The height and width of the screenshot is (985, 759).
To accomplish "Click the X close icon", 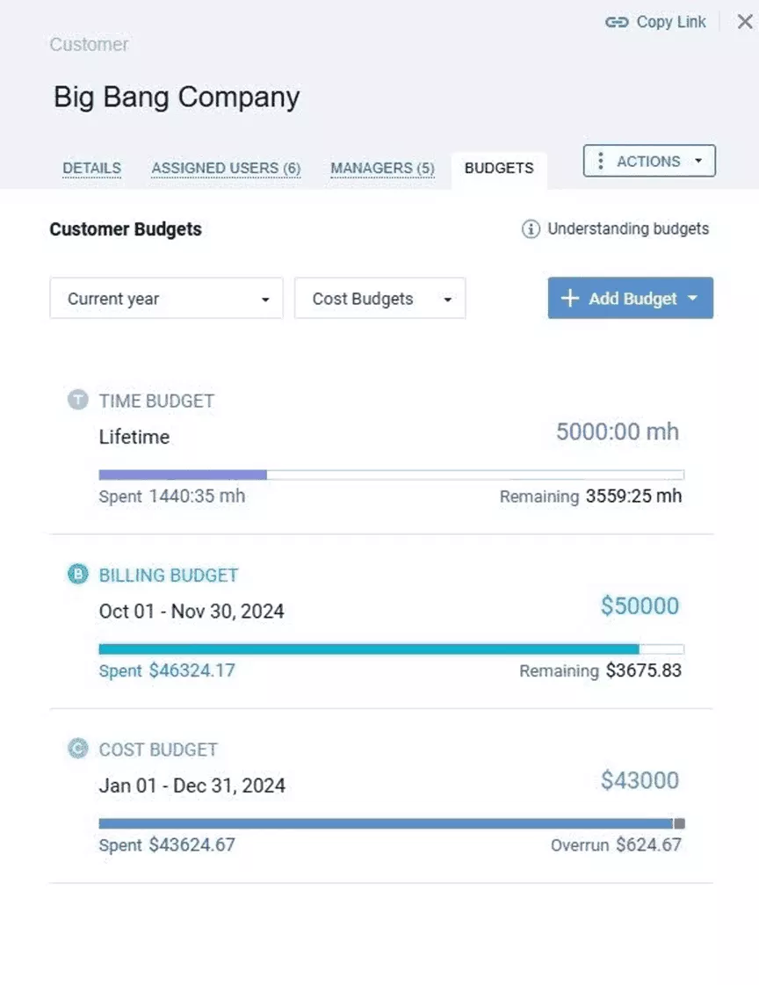I will click(x=744, y=22).
